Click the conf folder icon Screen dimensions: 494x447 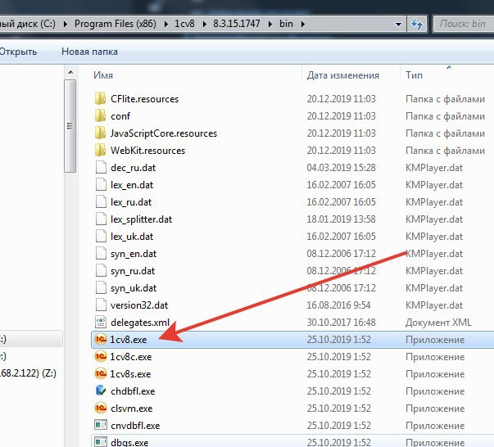[x=101, y=115]
